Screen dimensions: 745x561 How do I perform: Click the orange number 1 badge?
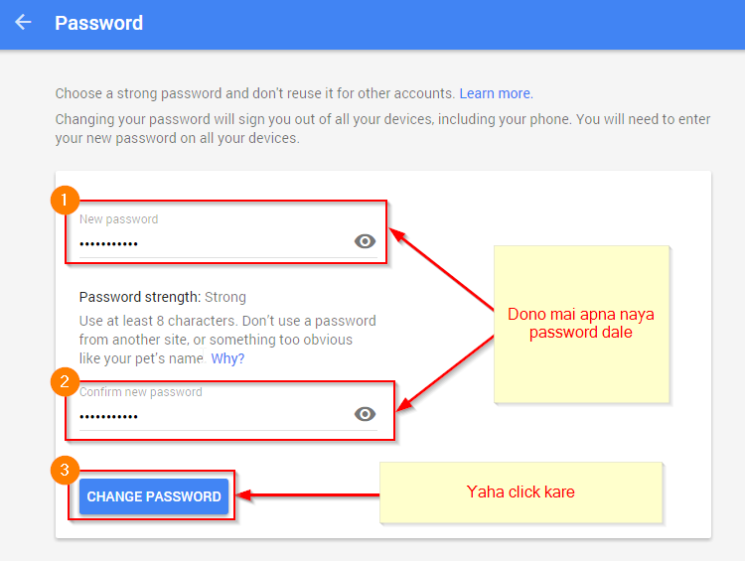click(x=65, y=200)
